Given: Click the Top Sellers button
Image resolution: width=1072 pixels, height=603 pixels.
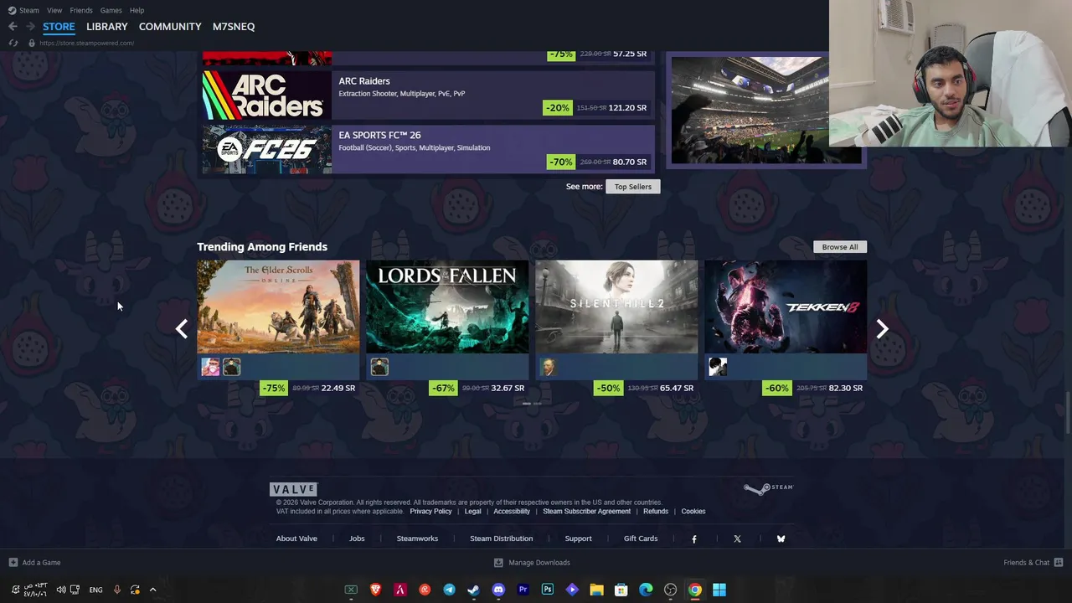Looking at the screenshot, I should [633, 187].
